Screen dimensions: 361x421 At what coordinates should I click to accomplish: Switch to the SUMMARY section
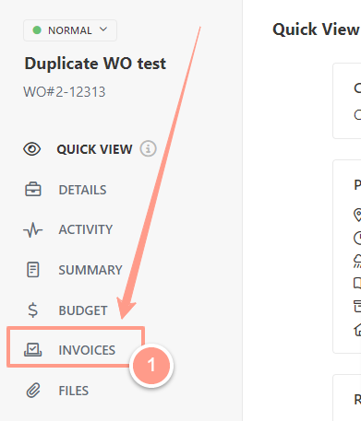pos(90,270)
